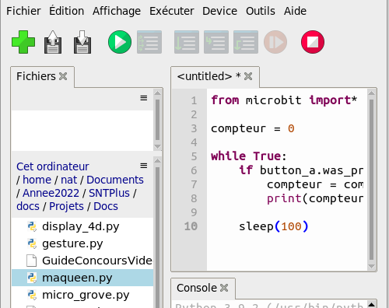
Task: Click the editor vertical scrollbar thumb
Action: [371, 180]
